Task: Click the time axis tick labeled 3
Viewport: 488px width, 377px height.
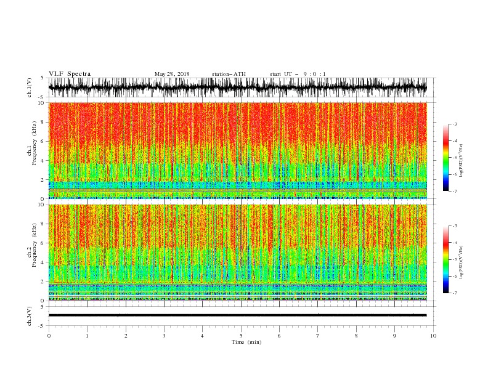Action: click(164, 336)
